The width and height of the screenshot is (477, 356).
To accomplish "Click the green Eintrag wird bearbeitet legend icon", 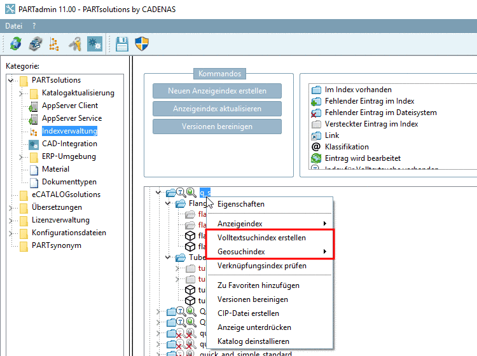I will tap(316, 158).
